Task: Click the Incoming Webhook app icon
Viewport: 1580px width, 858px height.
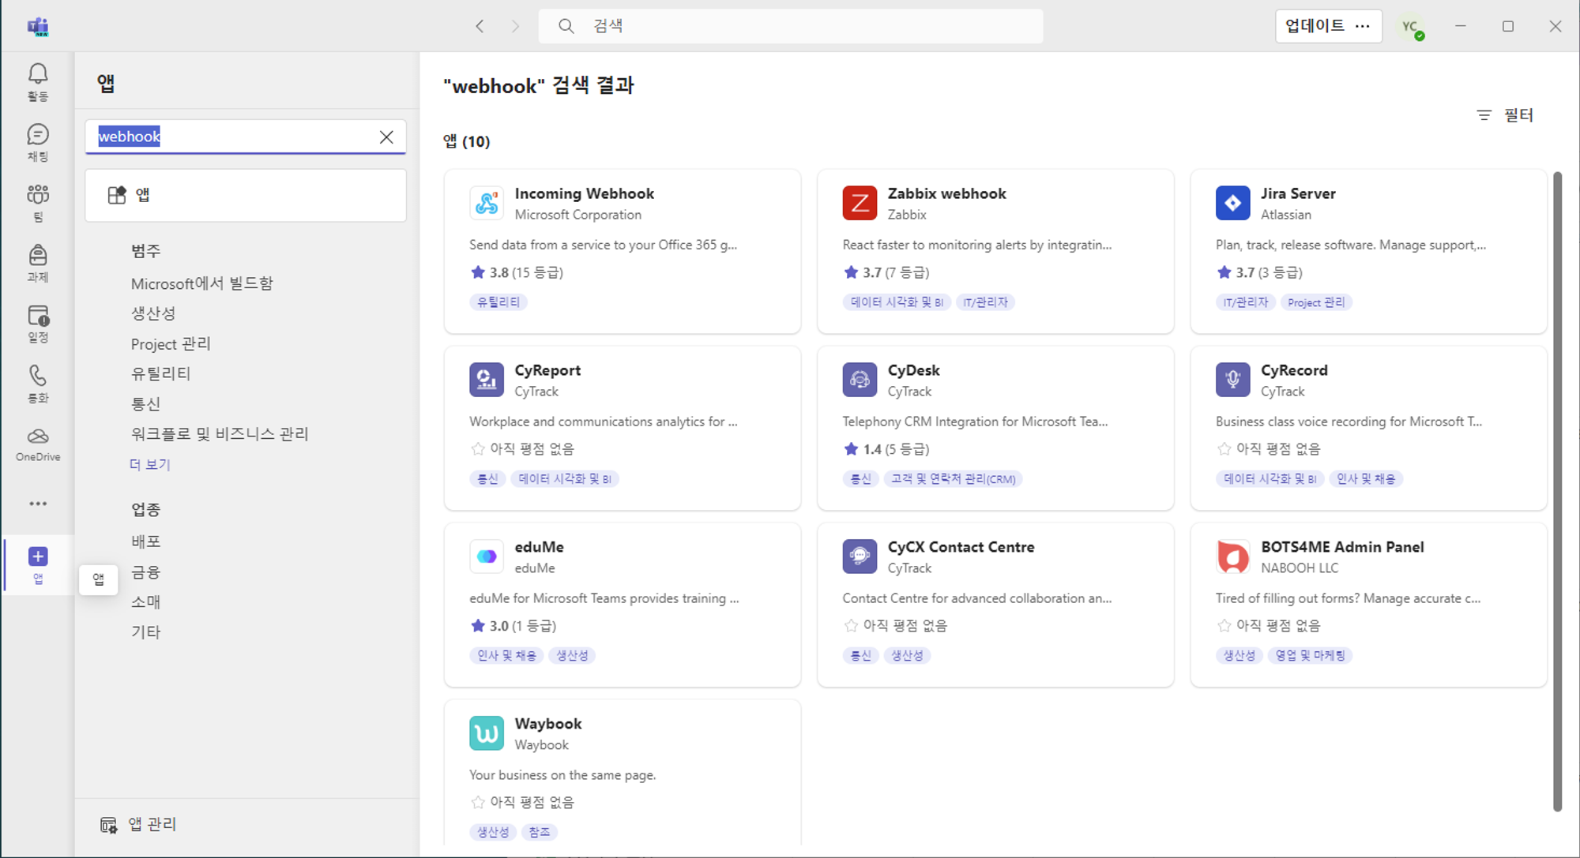Action: pos(487,203)
